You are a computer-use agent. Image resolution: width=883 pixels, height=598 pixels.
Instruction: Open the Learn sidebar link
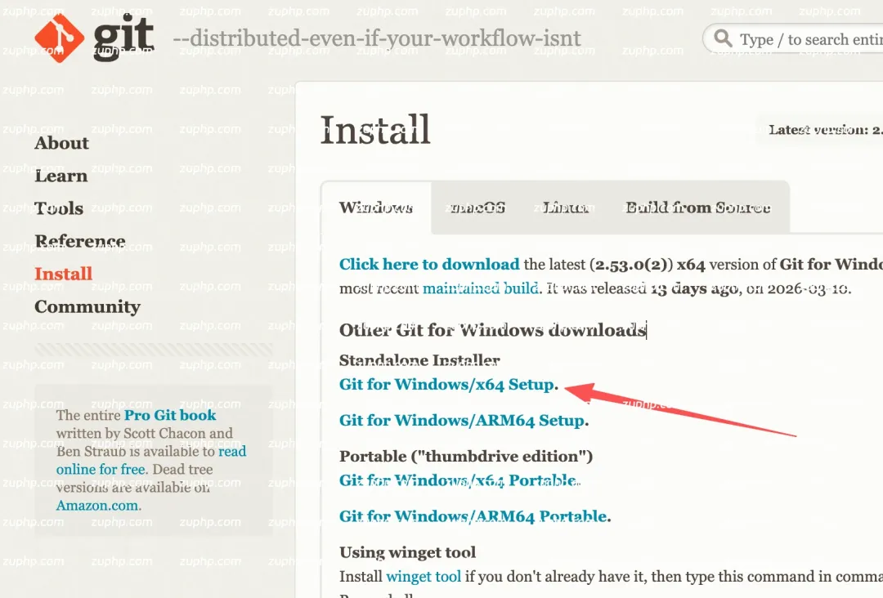(61, 176)
